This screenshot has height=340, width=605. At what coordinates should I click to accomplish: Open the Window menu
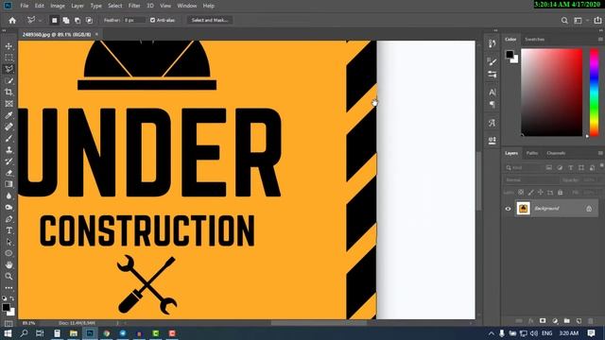[x=187, y=6]
